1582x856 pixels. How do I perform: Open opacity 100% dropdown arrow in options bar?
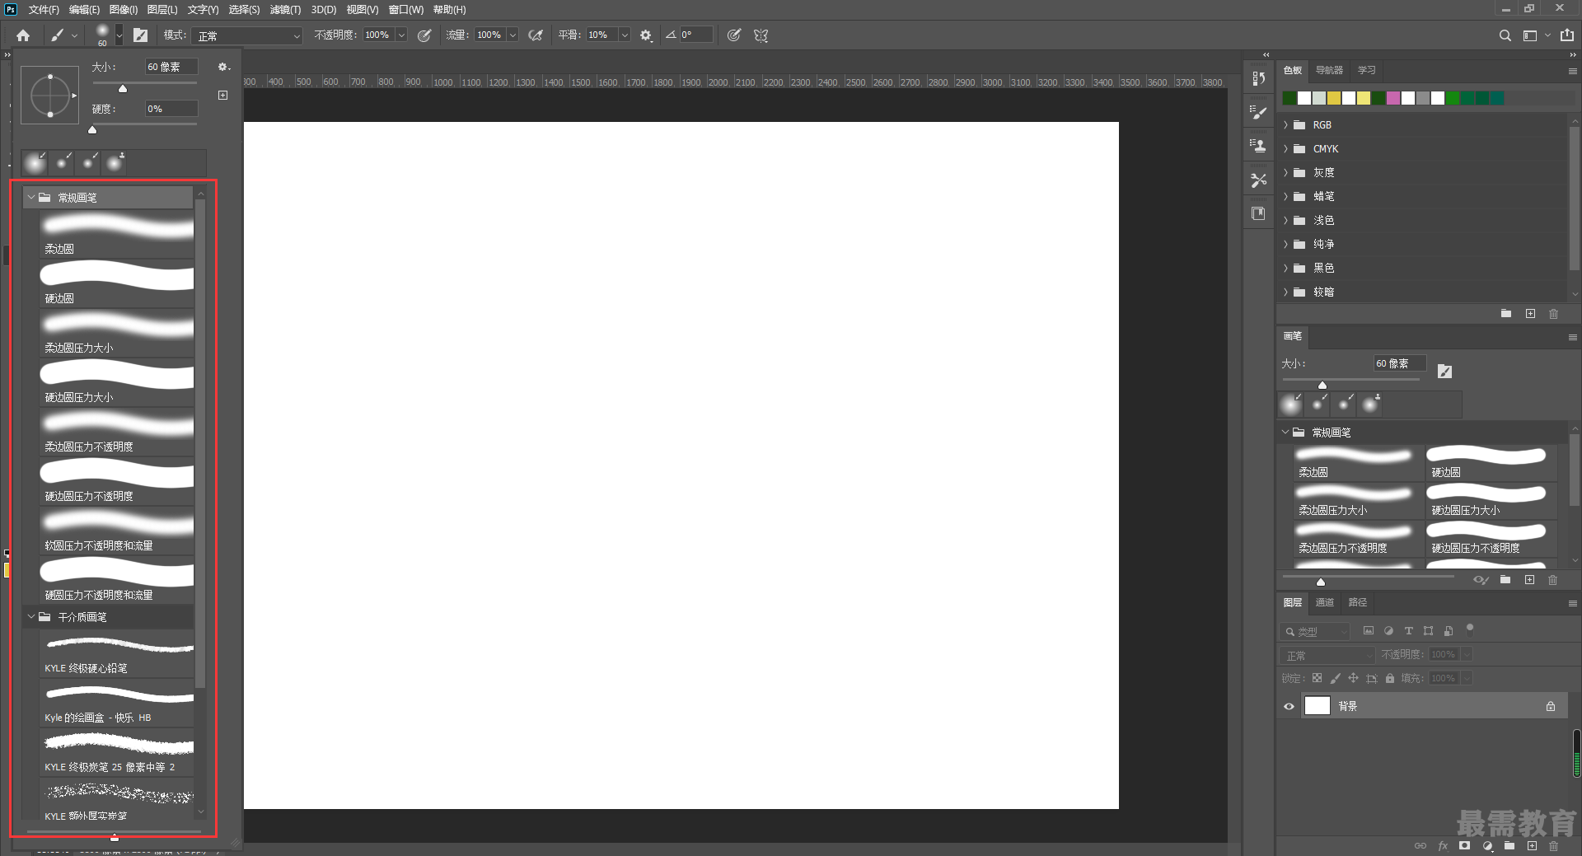pos(401,35)
